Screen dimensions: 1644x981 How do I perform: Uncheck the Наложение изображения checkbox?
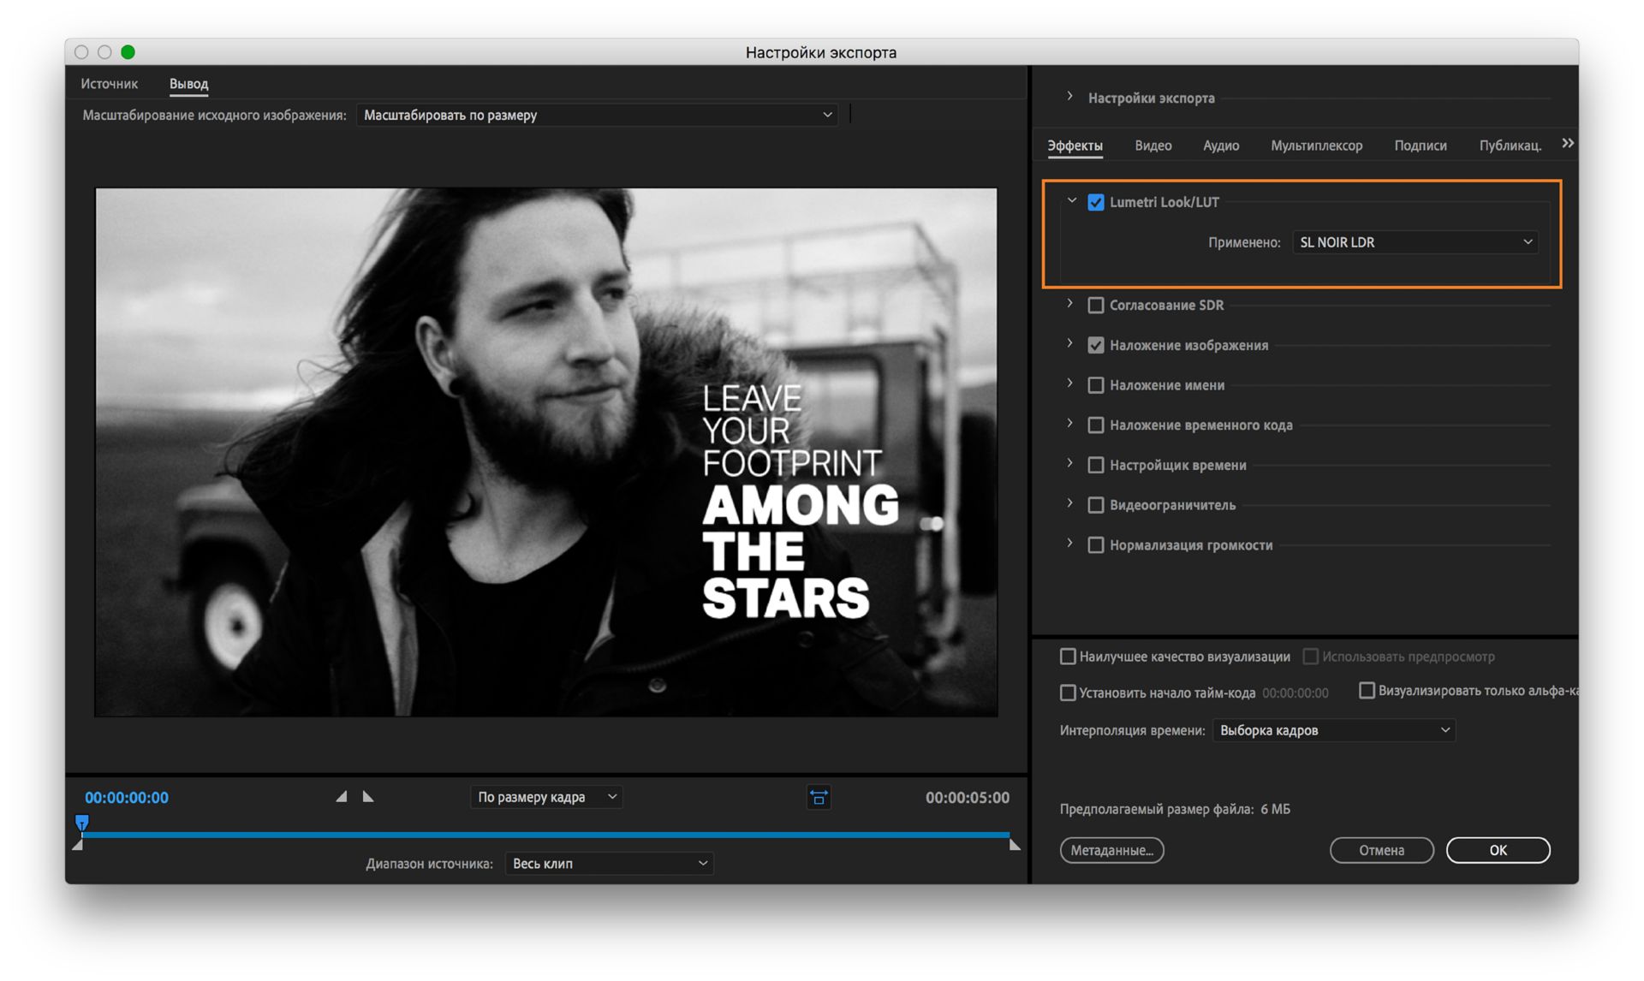1095,346
